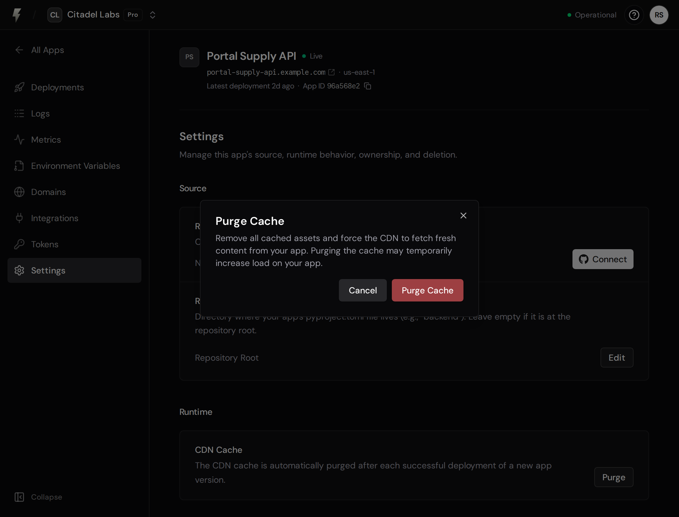The width and height of the screenshot is (679, 517).
Task: Click the lightning bolt logo icon
Action: pyautogui.click(x=17, y=15)
